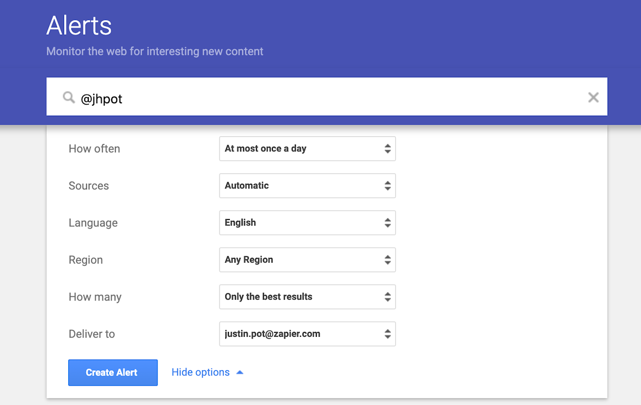Open the How often frequency dropdown
641x405 pixels.
(307, 149)
